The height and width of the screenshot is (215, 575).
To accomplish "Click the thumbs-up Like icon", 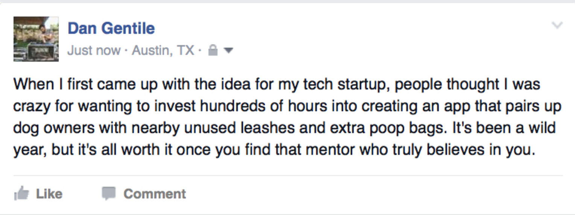I will tap(21, 194).
